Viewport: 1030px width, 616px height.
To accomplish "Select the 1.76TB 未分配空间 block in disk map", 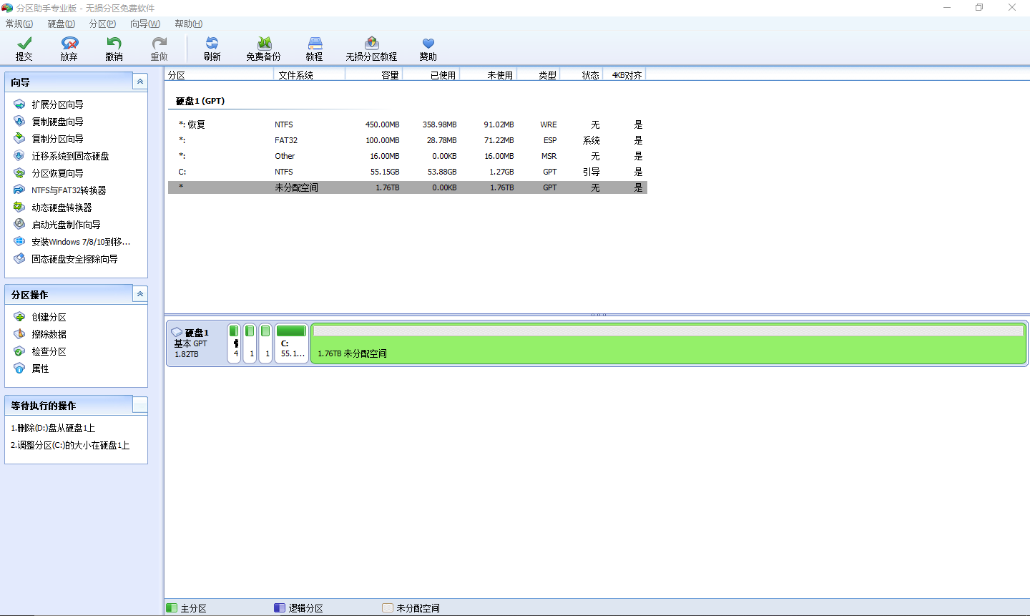I will coord(668,344).
